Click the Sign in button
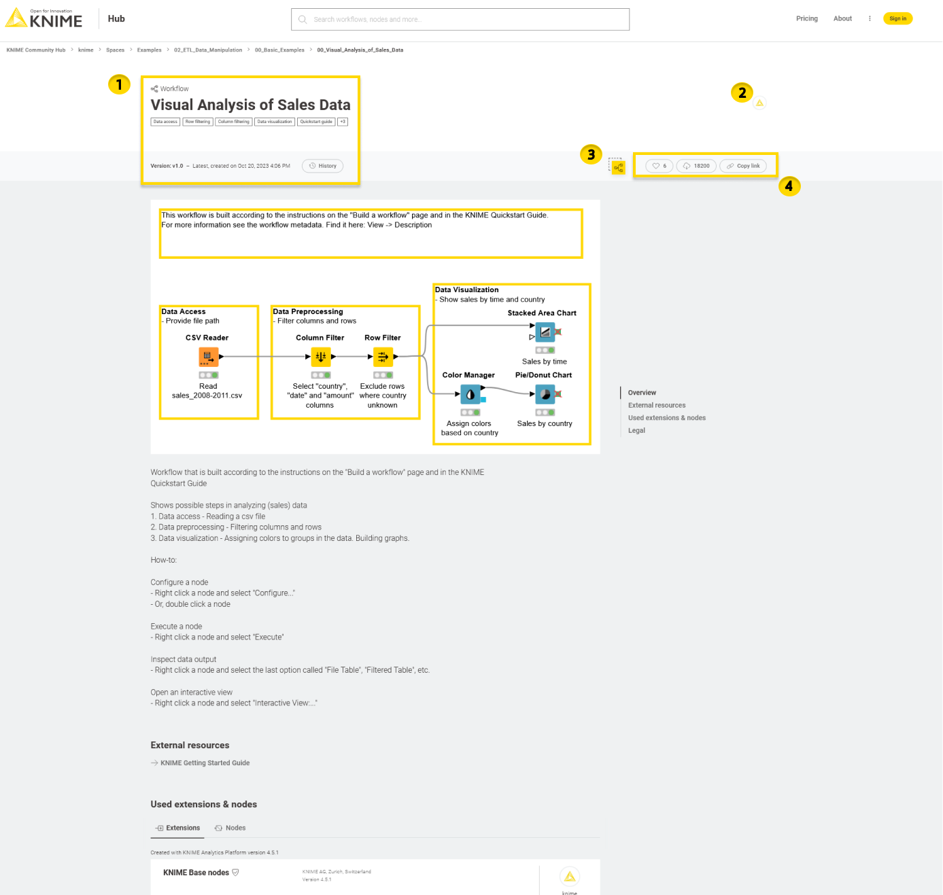Image resolution: width=943 pixels, height=895 pixels. tap(897, 19)
